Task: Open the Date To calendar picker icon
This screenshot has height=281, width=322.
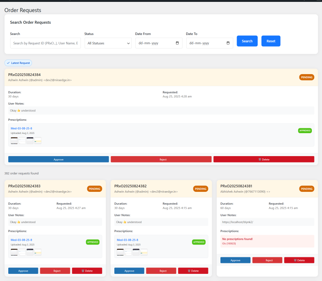Action: point(228,43)
